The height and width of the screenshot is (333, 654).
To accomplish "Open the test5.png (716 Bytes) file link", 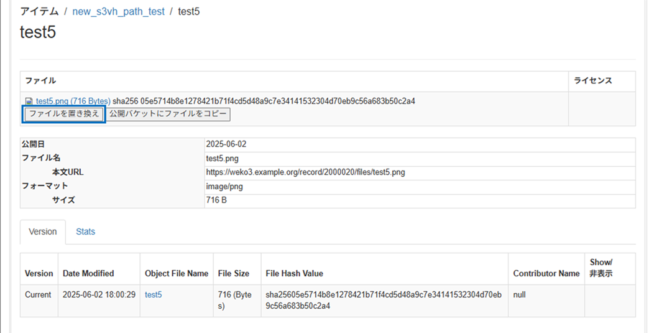I will tap(73, 101).
